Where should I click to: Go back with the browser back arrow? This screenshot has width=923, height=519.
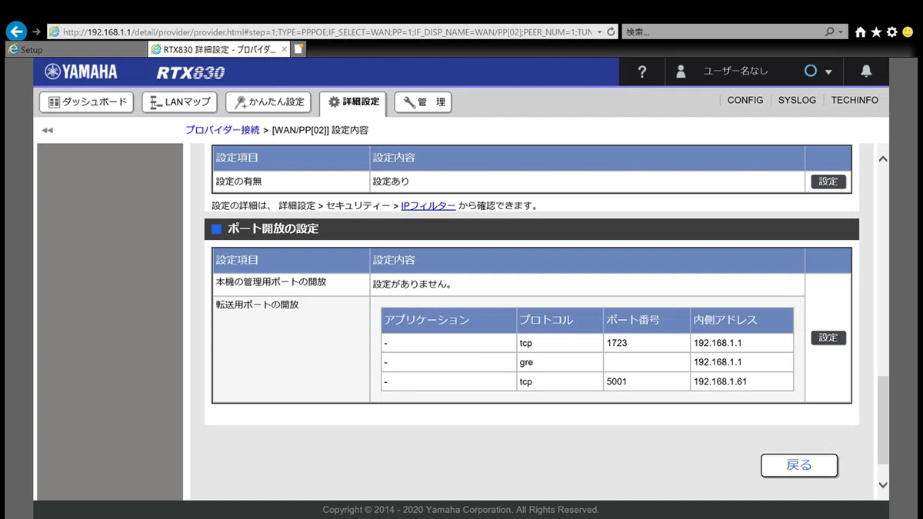coord(16,32)
